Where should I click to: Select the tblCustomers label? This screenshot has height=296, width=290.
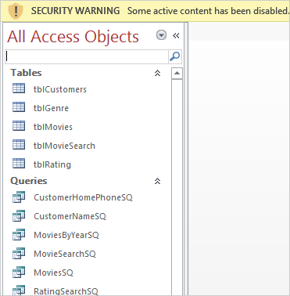click(x=60, y=89)
